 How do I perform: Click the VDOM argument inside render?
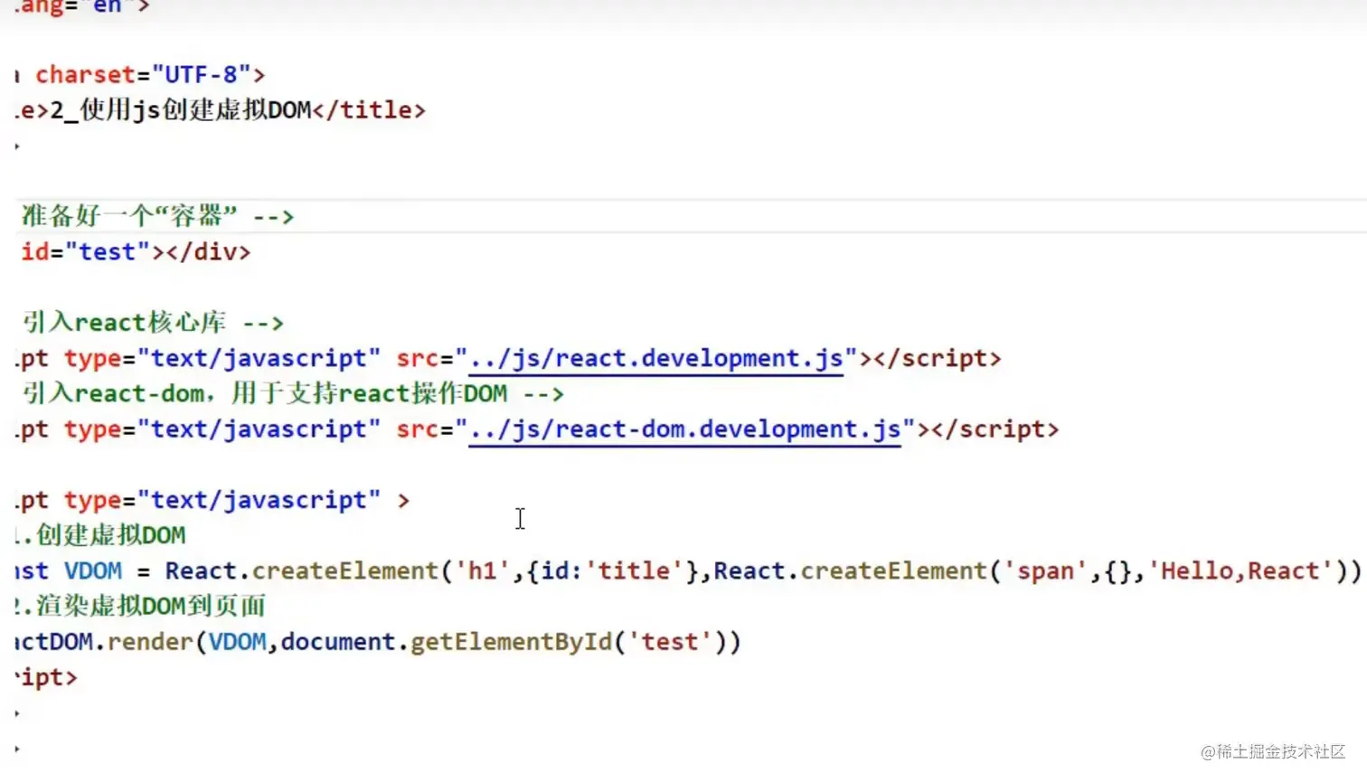click(238, 642)
